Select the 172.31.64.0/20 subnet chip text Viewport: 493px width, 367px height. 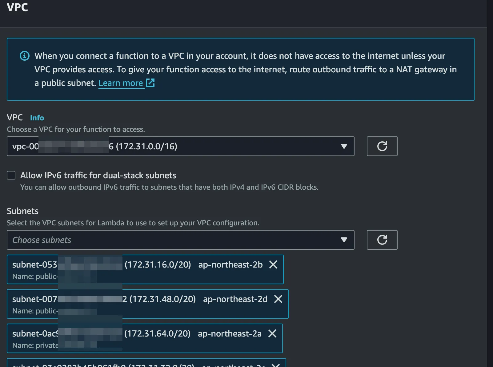(x=157, y=333)
